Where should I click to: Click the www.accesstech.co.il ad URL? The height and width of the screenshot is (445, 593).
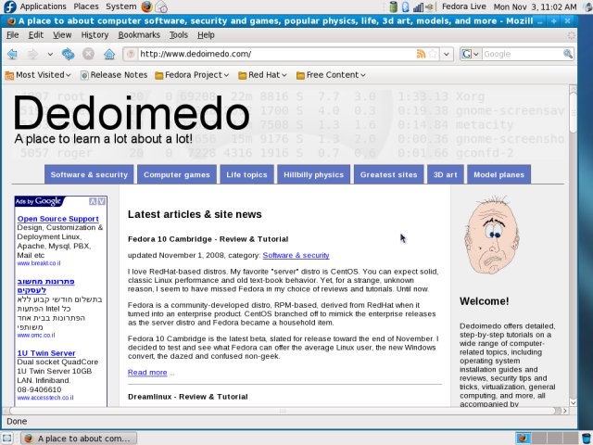pyautogui.click(x=45, y=398)
